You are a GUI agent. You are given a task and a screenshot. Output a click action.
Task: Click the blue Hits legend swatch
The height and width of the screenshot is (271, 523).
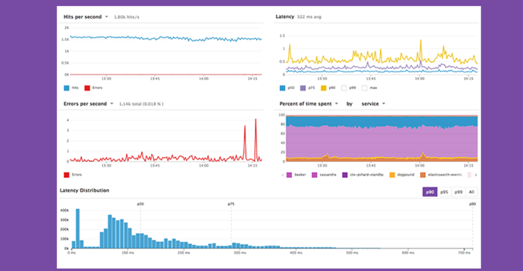click(x=66, y=87)
